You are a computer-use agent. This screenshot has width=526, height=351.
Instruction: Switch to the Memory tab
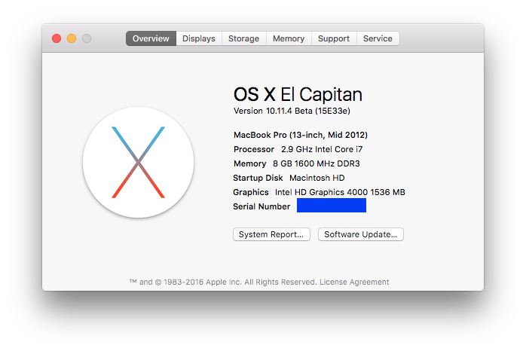click(x=289, y=38)
